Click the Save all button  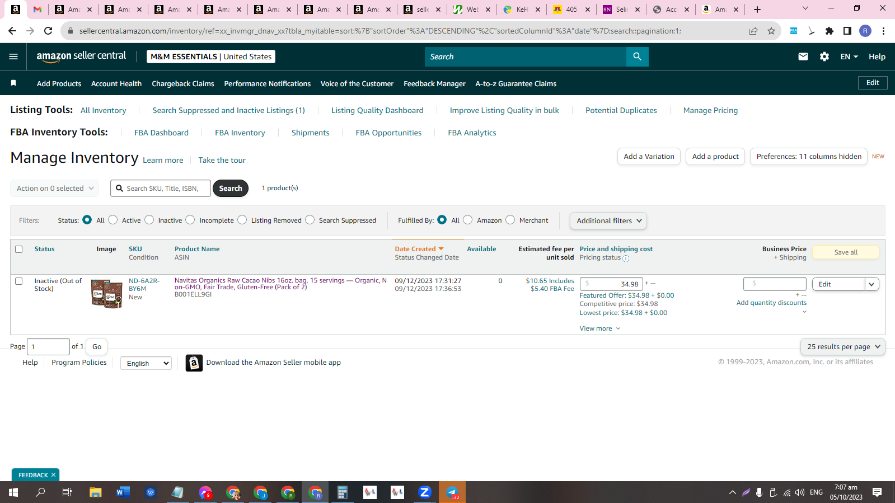click(x=846, y=252)
